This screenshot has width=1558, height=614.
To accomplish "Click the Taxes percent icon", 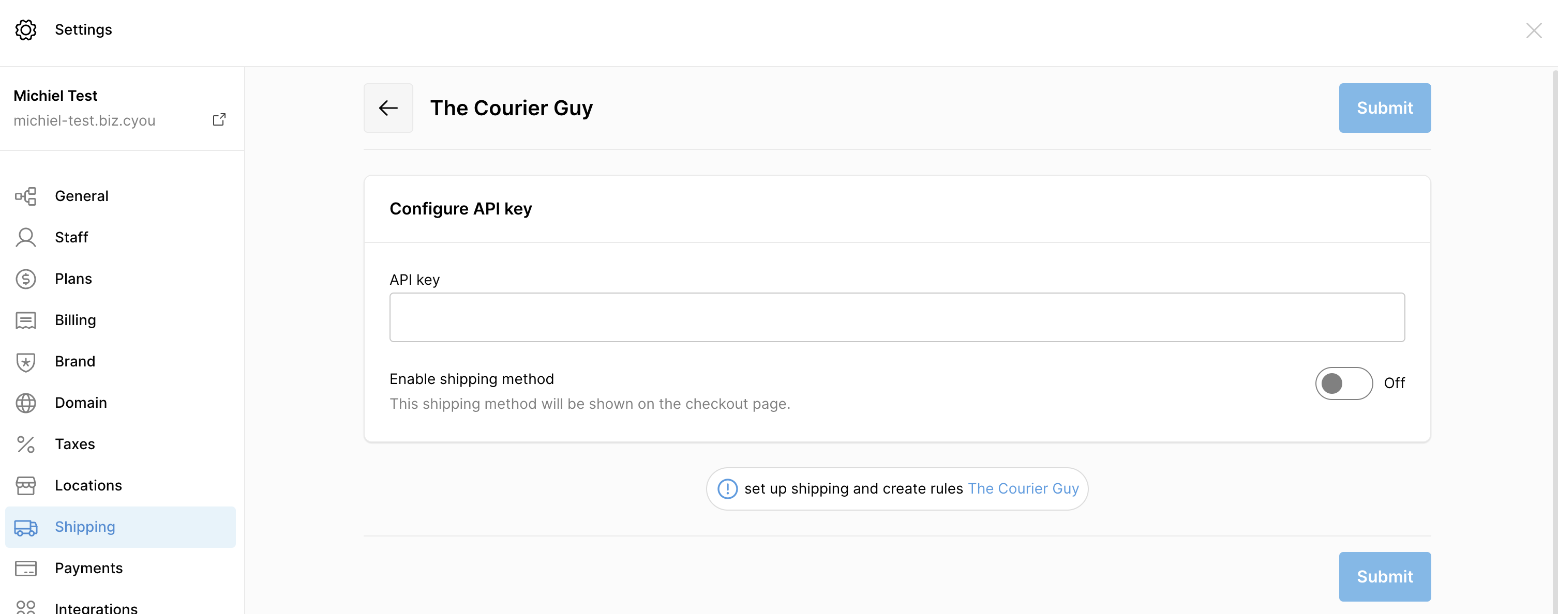I will pyautogui.click(x=26, y=444).
